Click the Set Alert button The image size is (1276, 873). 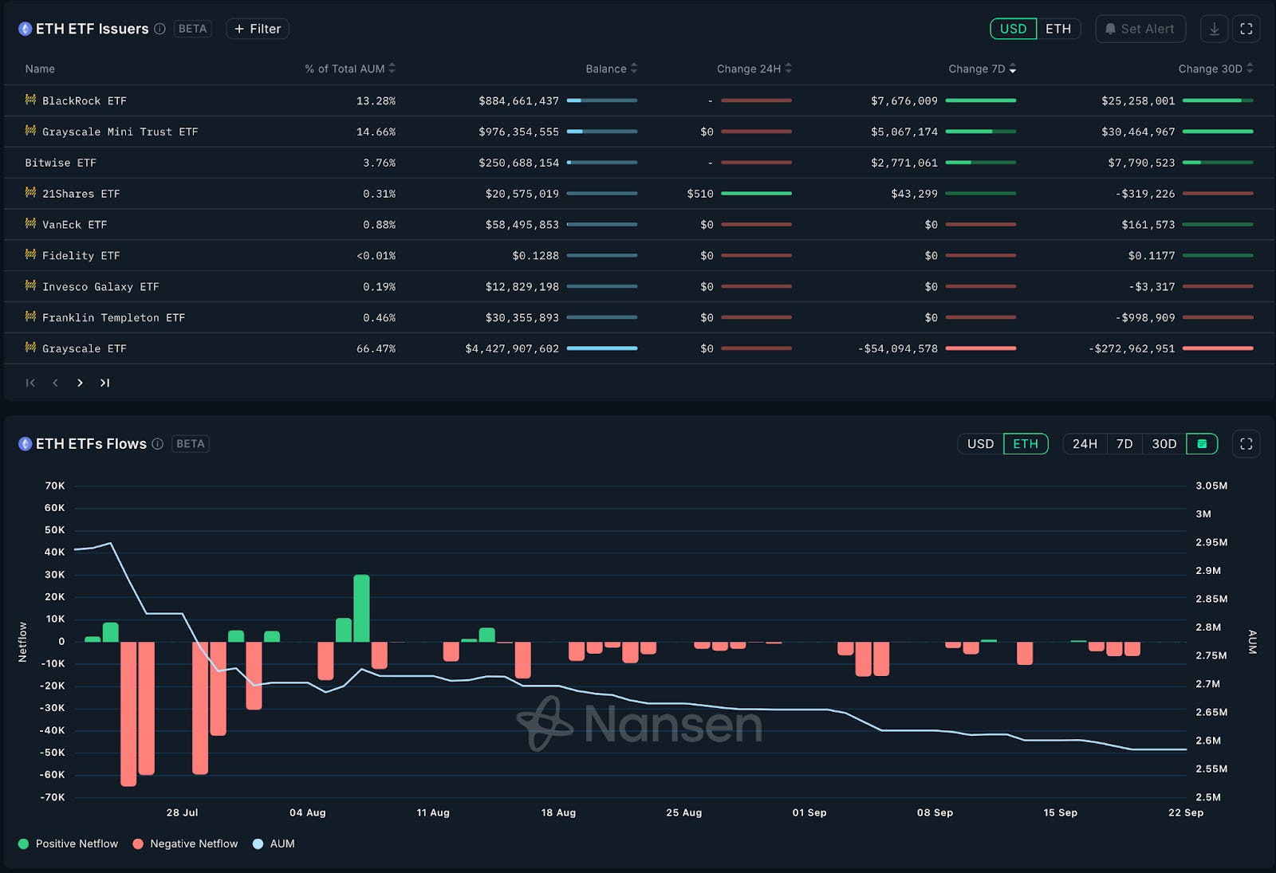[1140, 29]
